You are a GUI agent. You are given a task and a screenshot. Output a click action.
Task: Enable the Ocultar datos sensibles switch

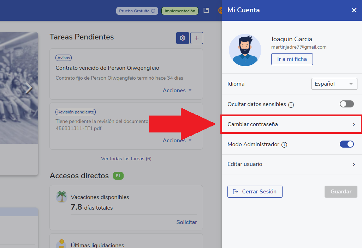(346, 104)
